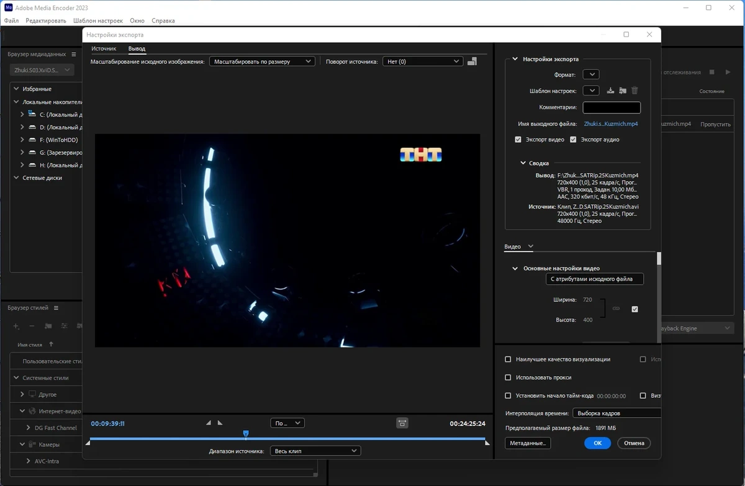Toggle the aspect ratio correction button above the timeline
The width and height of the screenshot is (745, 486).
tap(402, 423)
